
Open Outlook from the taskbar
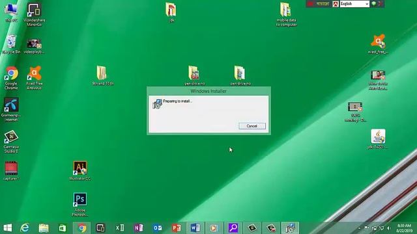pyautogui.click(x=158, y=228)
